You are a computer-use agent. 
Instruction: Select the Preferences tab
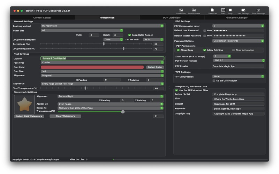(107, 18)
